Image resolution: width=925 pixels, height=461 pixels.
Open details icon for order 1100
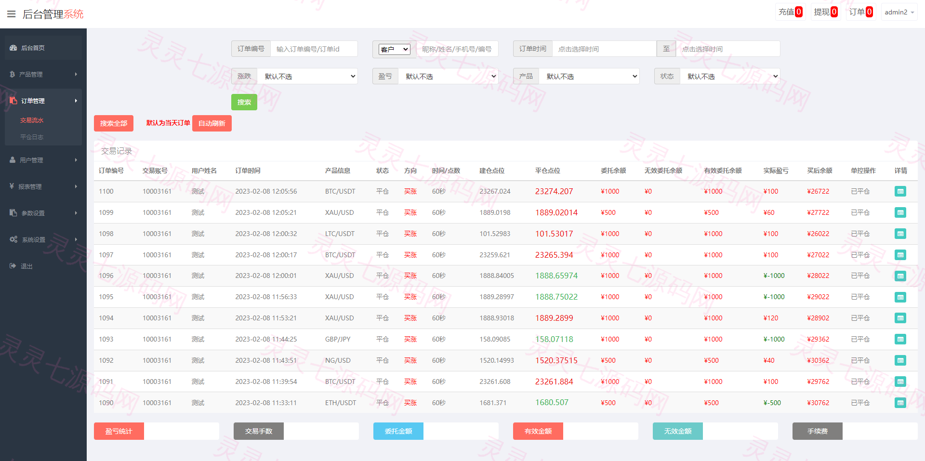coord(900,191)
